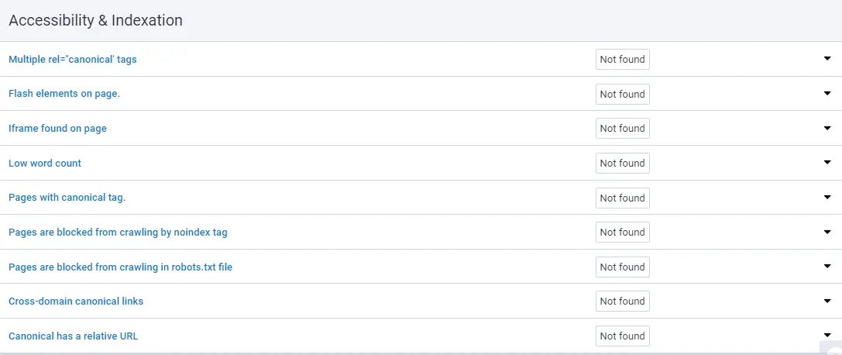Image resolution: width=842 pixels, height=355 pixels.
Task: Open pages blocked by noindex tag link
Action: point(118,232)
